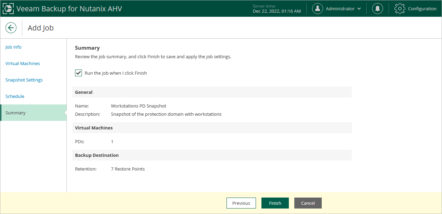This screenshot has width=442, height=214.
Task: Click the Add Job page heading
Action: (41, 28)
